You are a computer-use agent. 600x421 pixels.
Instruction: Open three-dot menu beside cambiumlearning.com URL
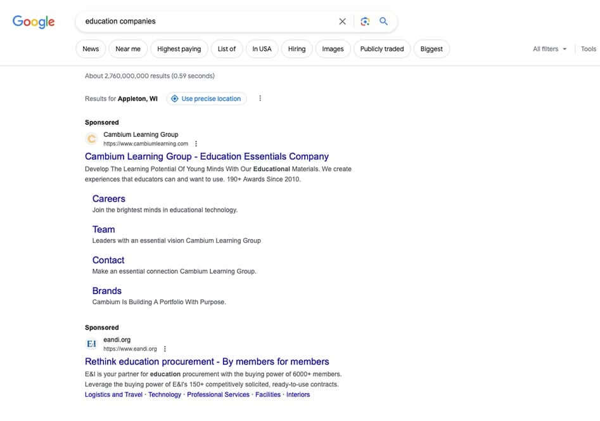pos(196,144)
